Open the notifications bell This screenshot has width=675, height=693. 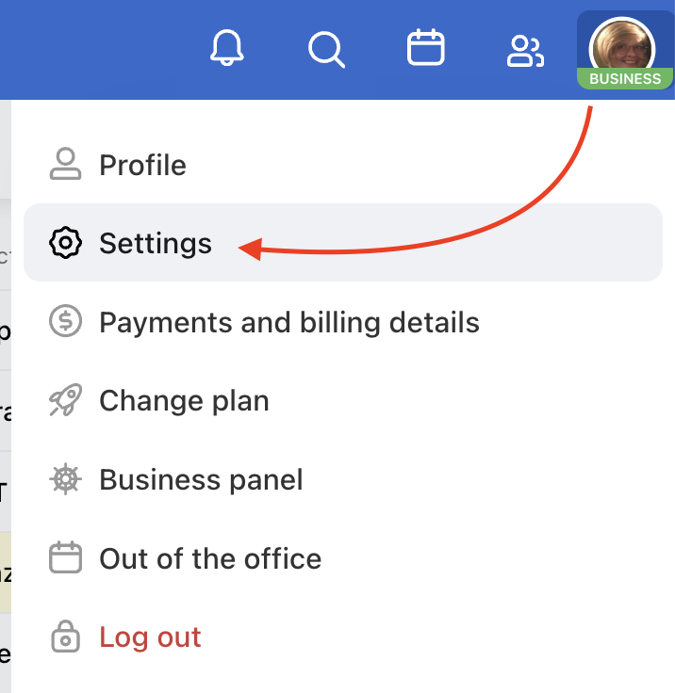pyautogui.click(x=226, y=48)
